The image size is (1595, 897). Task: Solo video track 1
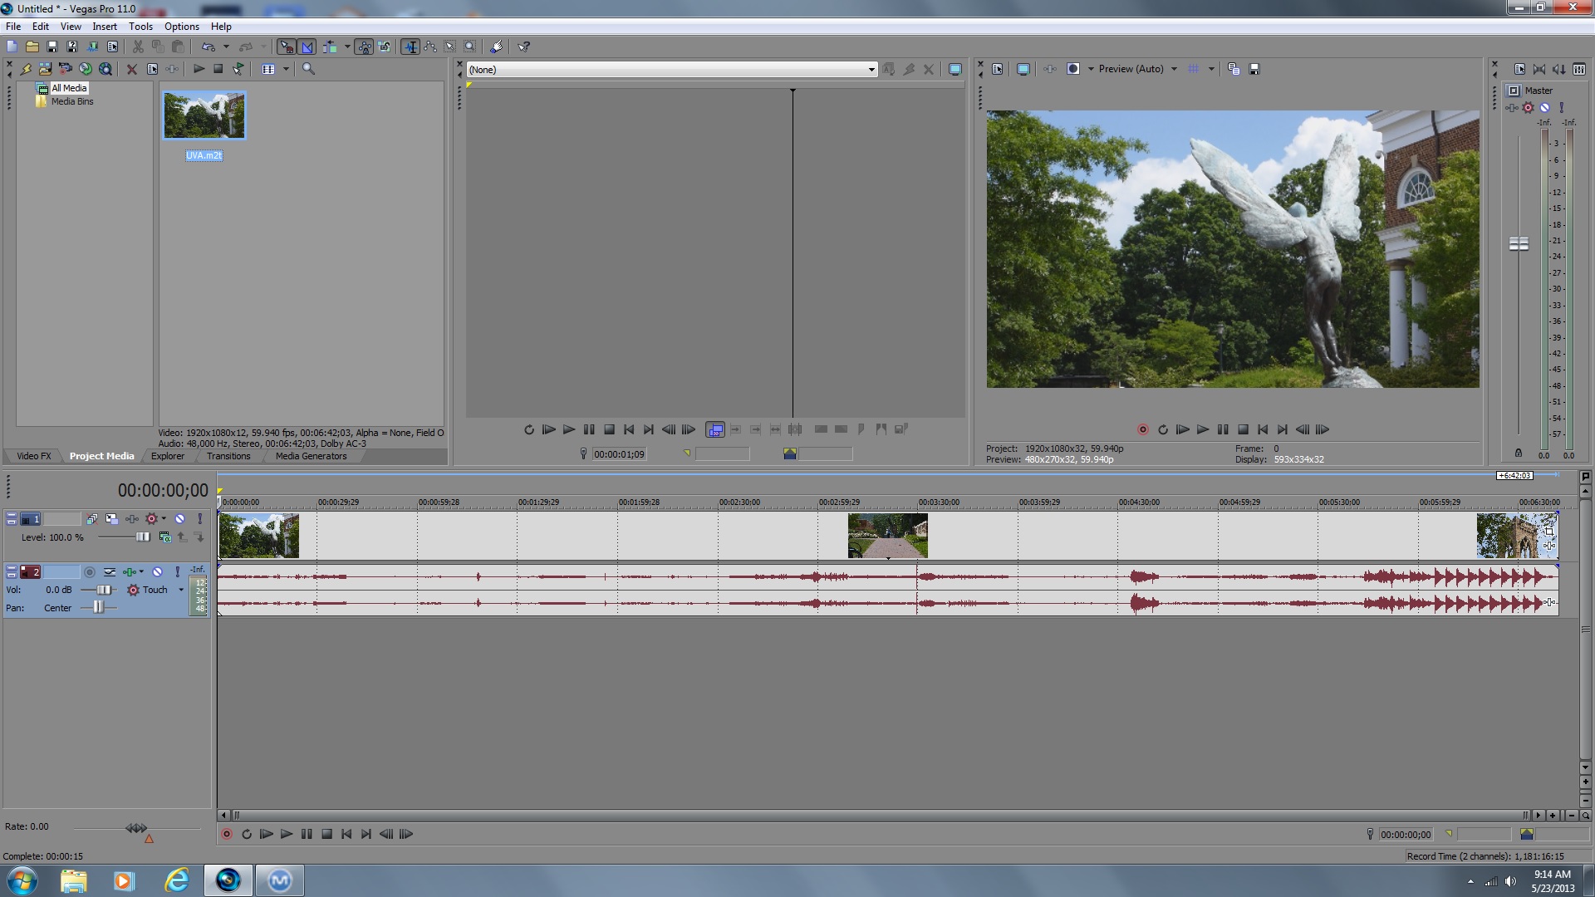pyautogui.click(x=199, y=518)
